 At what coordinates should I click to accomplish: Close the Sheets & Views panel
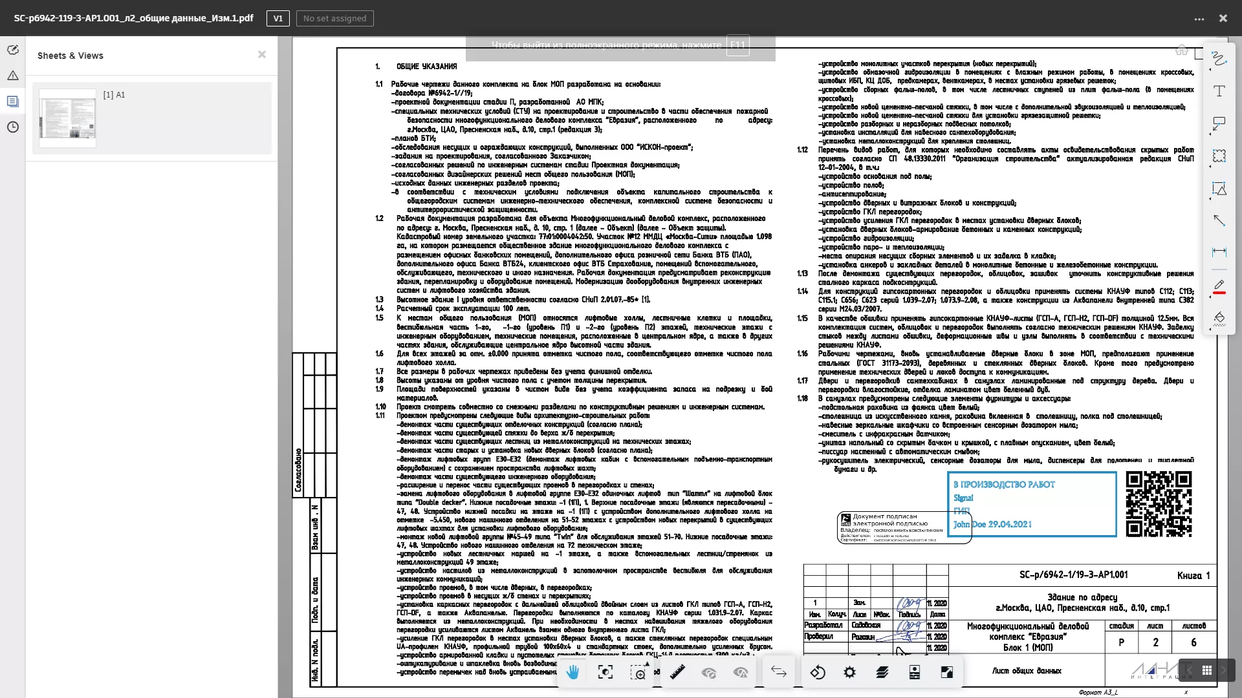click(262, 55)
